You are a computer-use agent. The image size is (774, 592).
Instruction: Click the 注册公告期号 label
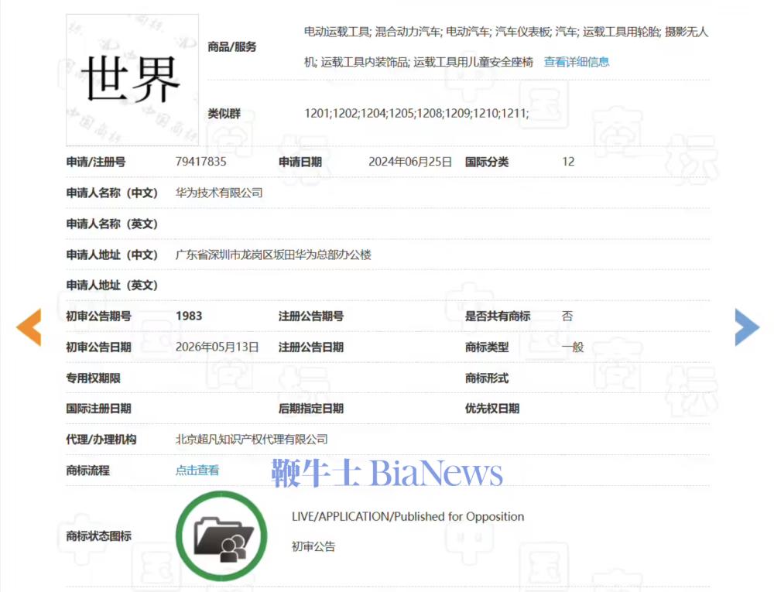pos(311,317)
